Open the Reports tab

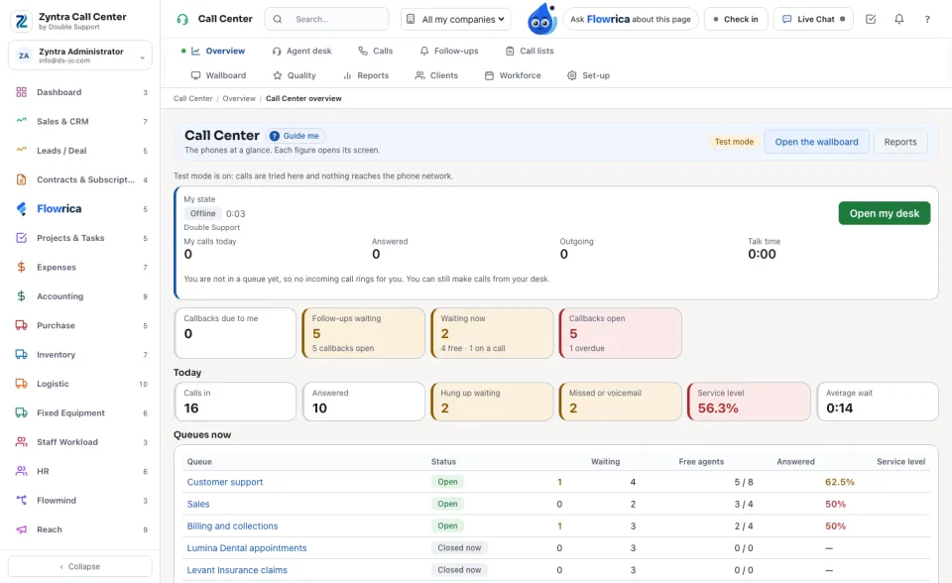366,75
